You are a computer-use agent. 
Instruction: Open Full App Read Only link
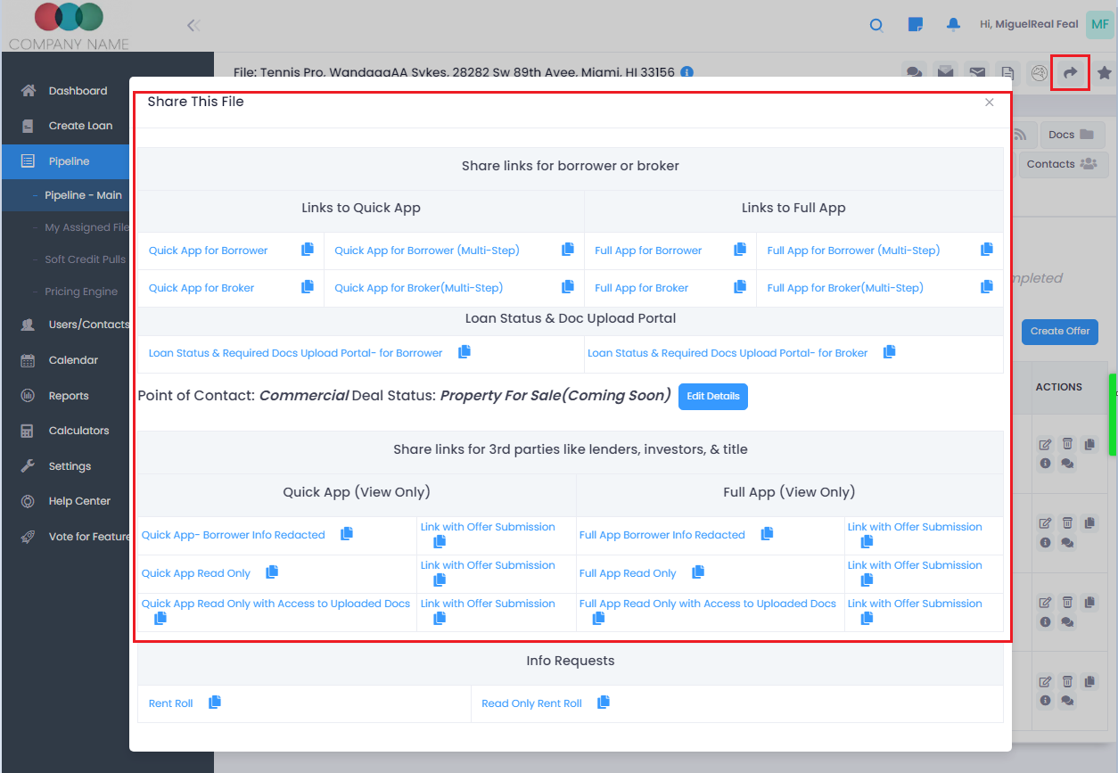[628, 573]
